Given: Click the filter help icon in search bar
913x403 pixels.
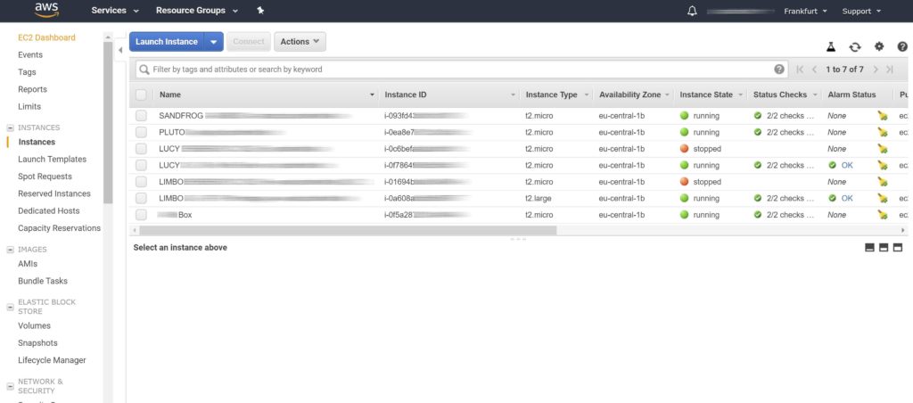Looking at the screenshot, I should 779,70.
